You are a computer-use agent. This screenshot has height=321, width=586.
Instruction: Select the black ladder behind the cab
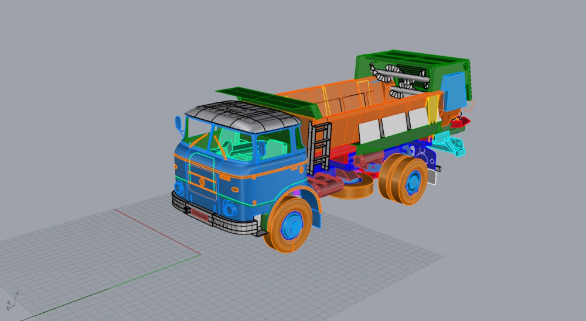click(x=319, y=148)
